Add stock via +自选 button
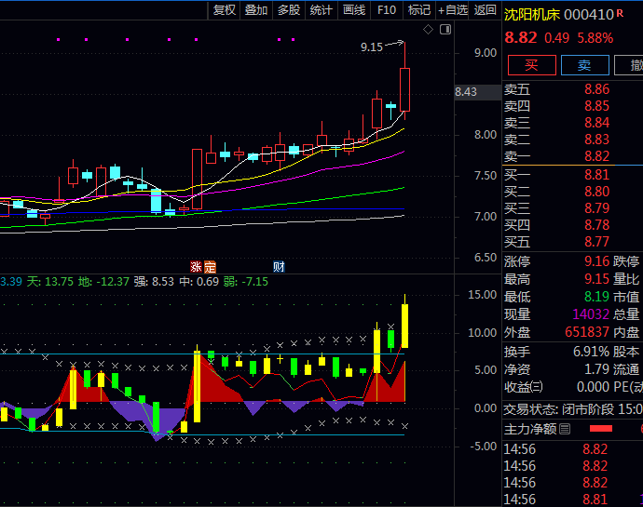 tap(453, 10)
